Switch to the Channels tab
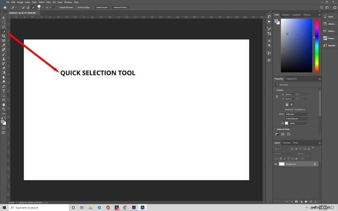The height and width of the screenshot is (211, 338). tap(287, 143)
